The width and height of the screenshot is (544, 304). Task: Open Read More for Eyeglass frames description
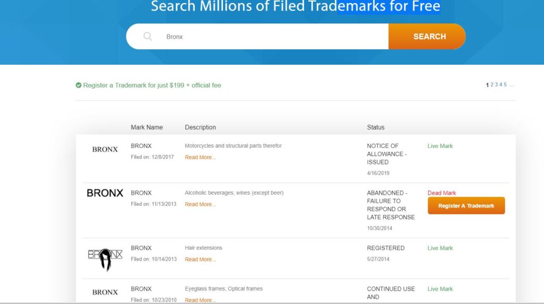(200, 300)
